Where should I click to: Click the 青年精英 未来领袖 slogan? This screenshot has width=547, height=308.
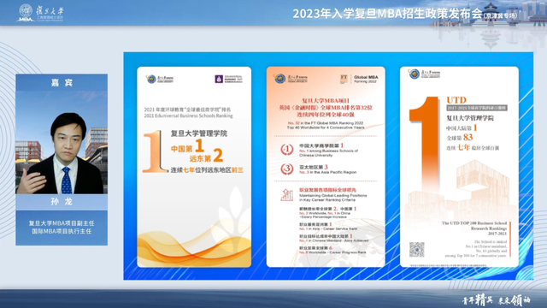click(x=496, y=299)
